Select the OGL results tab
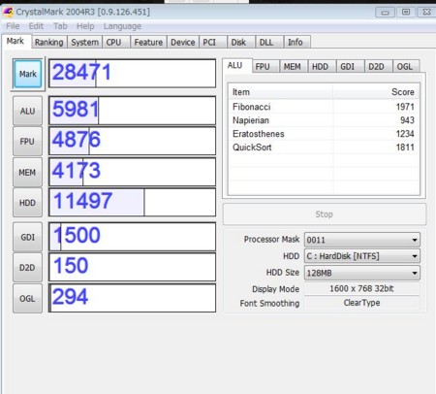Viewport: 436px width, 394px height. pyautogui.click(x=405, y=67)
